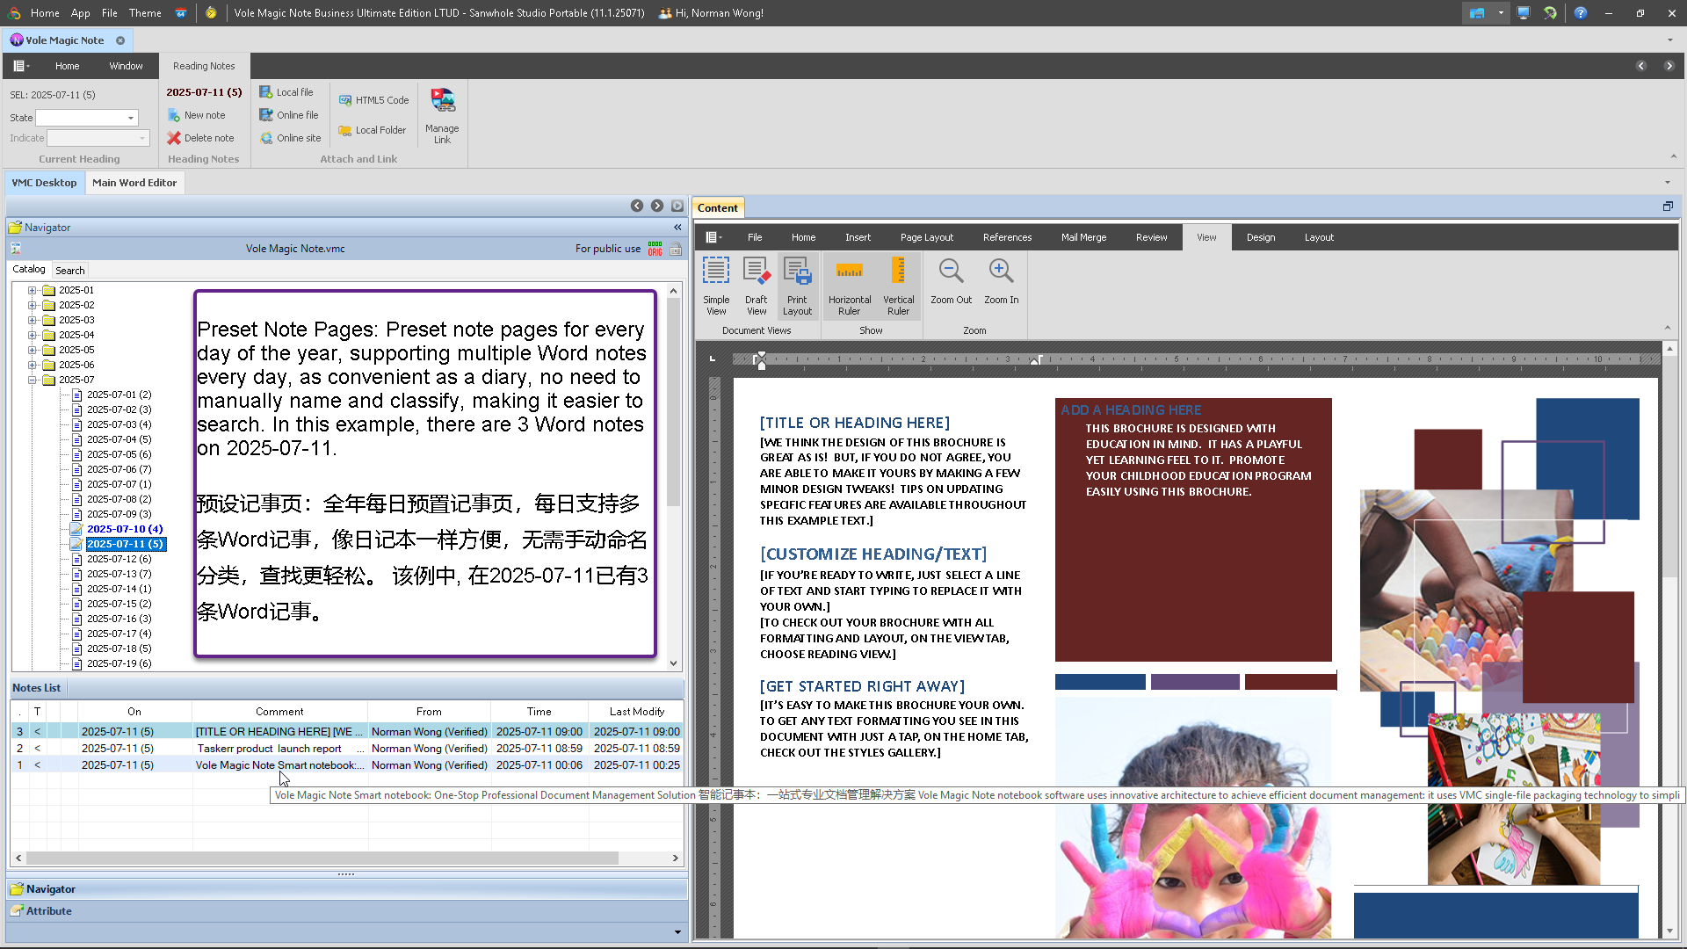Attach a Local Folder
Image resolution: width=1687 pixels, height=949 pixels.
373,130
